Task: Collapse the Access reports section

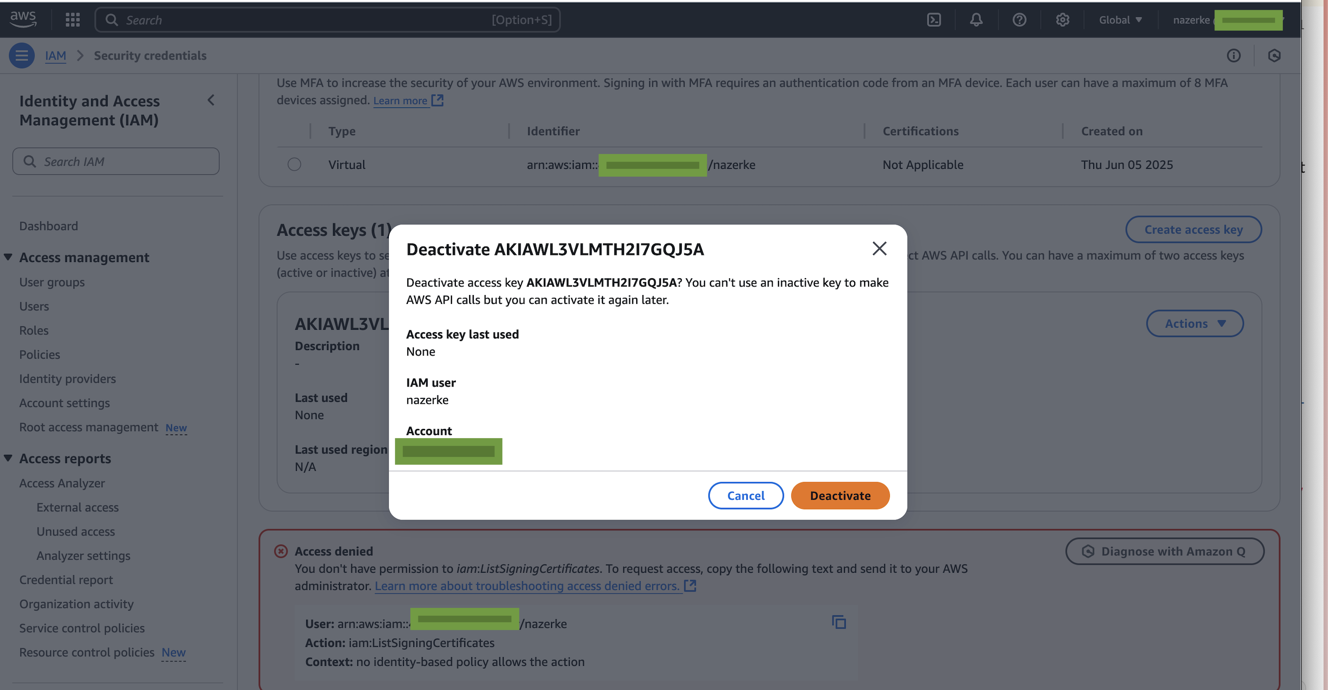Action: click(8, 458)
